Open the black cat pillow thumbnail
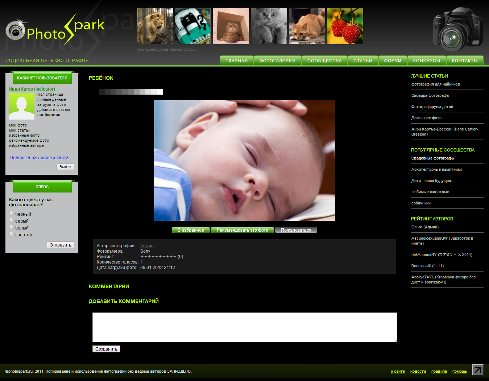 (193, 26)
